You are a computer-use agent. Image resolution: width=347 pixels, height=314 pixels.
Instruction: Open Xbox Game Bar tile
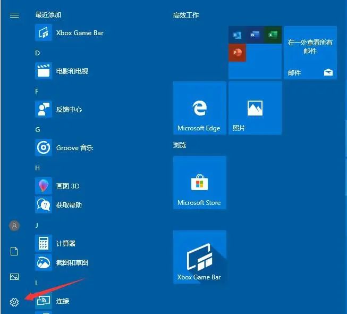point(200,257)
